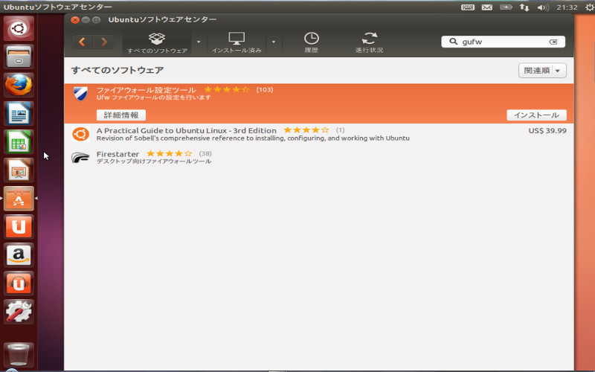This screenshot has height=372, width=595.
Task: Click Ufw ファイアウォールの設定を行います description
Action: [153, 97]
